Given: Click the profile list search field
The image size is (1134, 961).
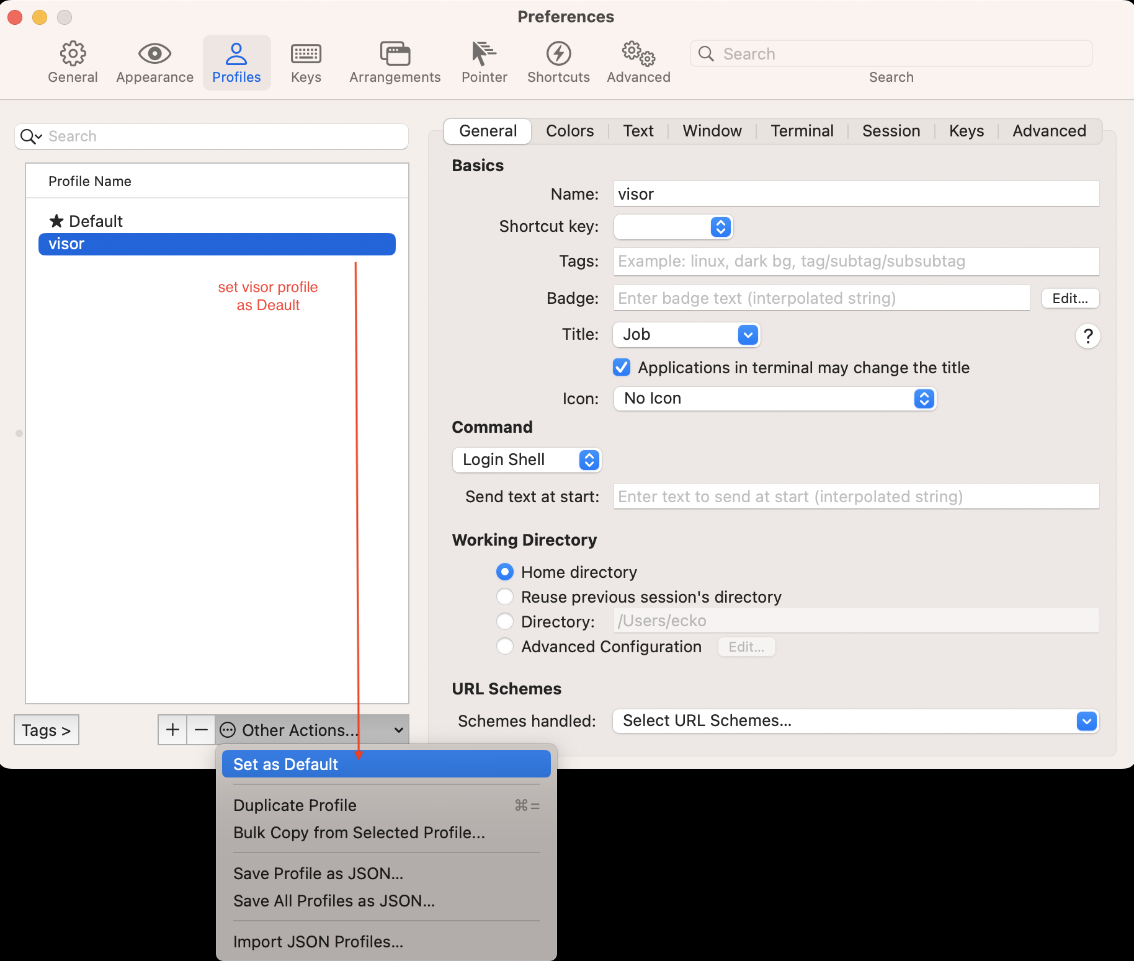Looking at the screenshot, I should 212,136.
